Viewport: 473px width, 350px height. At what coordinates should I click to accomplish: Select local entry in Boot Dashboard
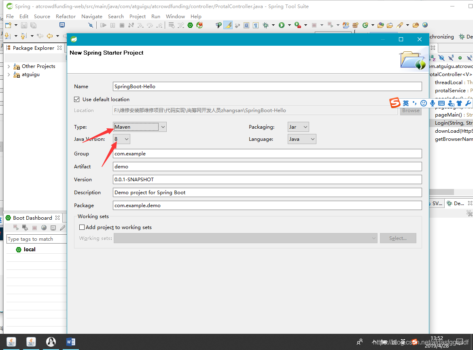pos(30,250)
